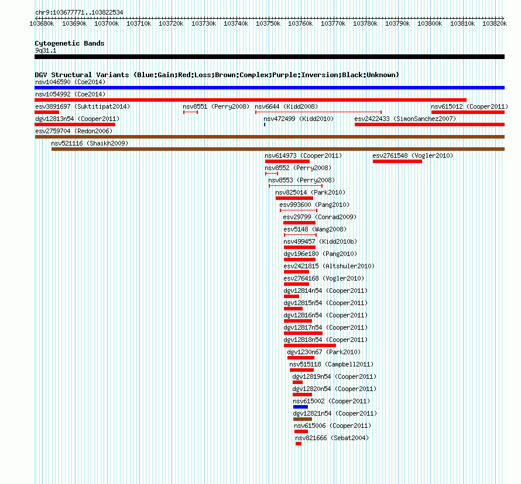The width and height of the screenshot is (521, 484).
Task: Click the nsv821666 (Sebat2004) label
Action: pos(332,438)
